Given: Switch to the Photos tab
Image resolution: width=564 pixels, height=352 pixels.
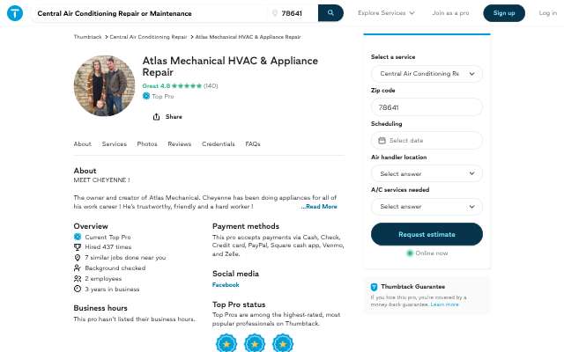Looking at the screenshot, I should (147, 144).
